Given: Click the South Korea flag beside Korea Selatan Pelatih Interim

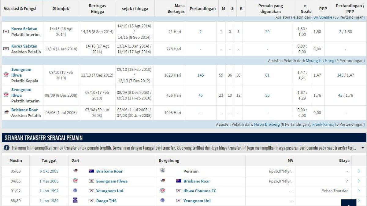Looking at the screenshot, I should (6, 31).
